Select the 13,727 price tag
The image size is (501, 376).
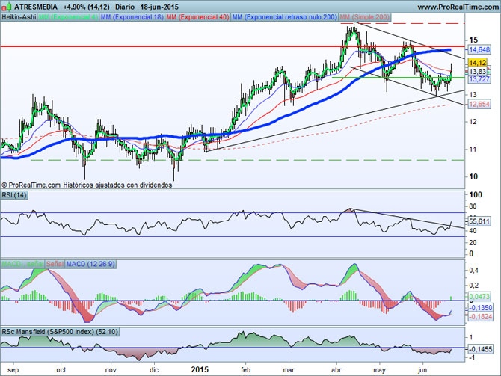(x=479, y=79)
